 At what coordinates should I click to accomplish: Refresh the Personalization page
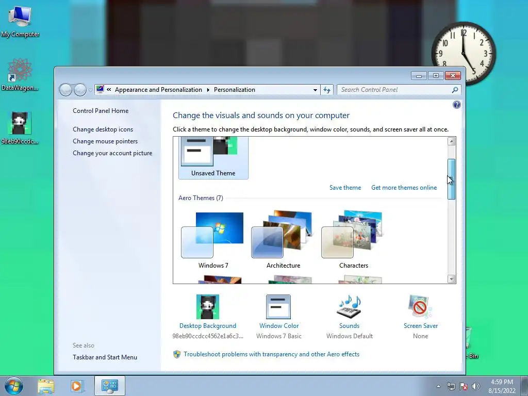coord(326,90)
